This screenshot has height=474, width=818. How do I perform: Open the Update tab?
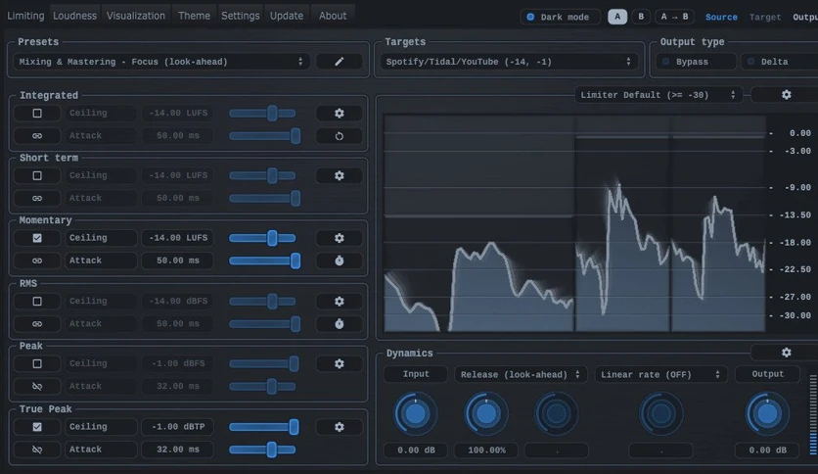[x=287, y=16]
